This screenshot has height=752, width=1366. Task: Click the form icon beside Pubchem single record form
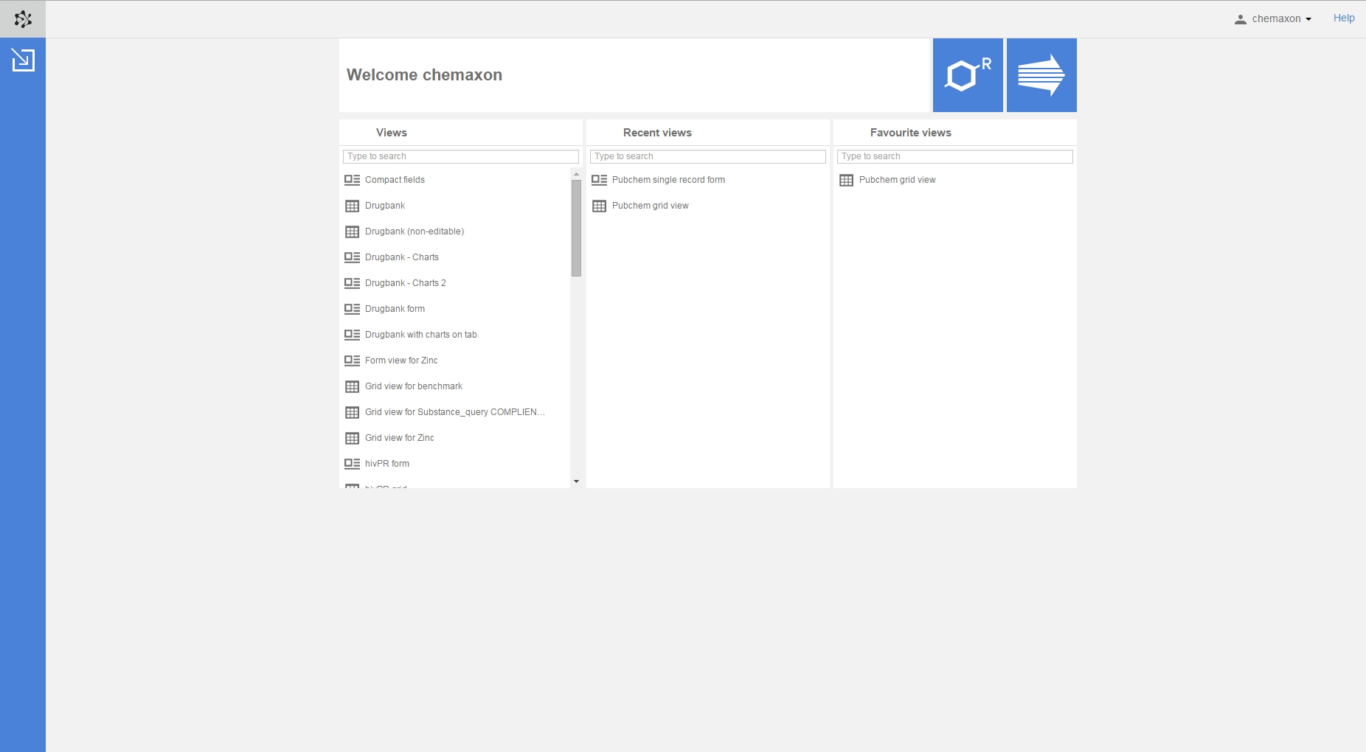[599, 179]
